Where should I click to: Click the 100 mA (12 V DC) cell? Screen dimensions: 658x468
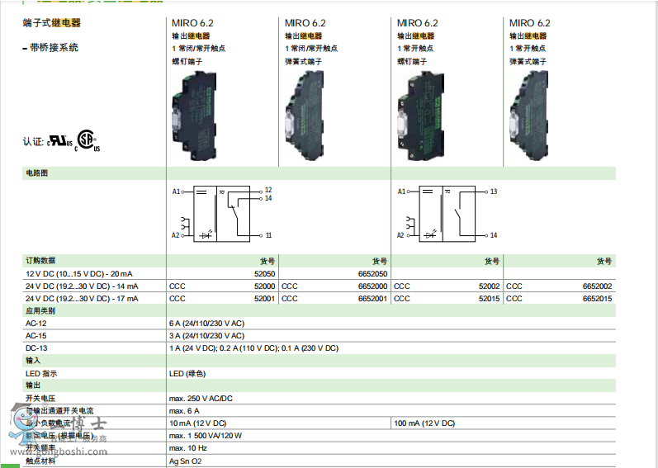pos(424,423)
